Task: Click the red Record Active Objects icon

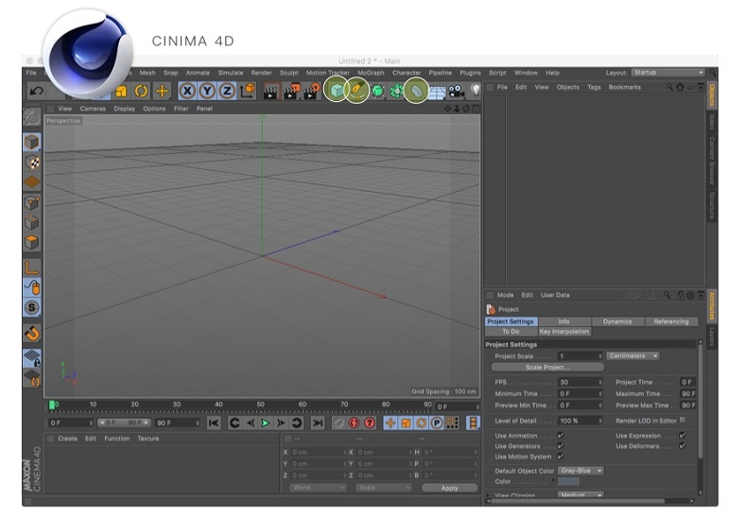Action: (x=355, y=423)
